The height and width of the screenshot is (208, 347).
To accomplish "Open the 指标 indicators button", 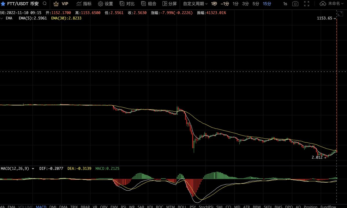I will pyautogui.click(x=84, y=4).
